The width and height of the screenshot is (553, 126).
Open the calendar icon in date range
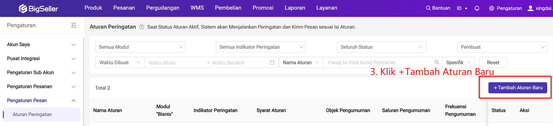(272, 62)
